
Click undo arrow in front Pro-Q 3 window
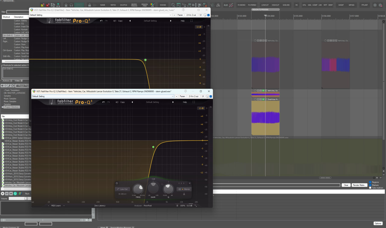103,102
